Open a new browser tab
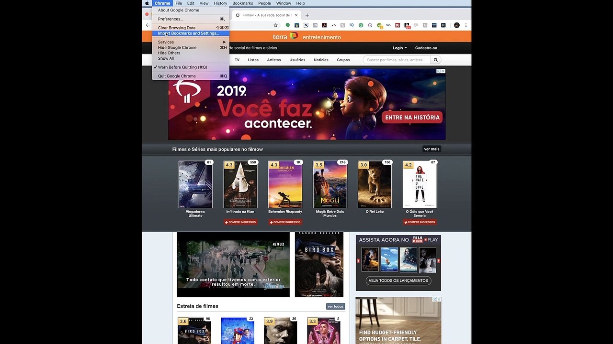 click(307, 15)
